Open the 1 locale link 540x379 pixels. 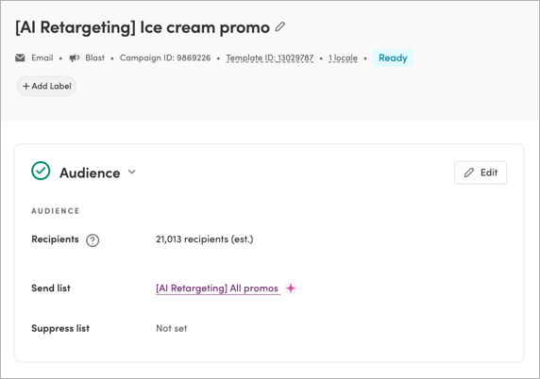click(x=343, y=58)
